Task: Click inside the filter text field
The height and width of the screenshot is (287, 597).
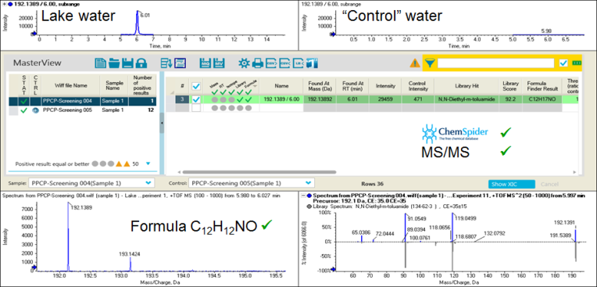Action: (495, 63)
